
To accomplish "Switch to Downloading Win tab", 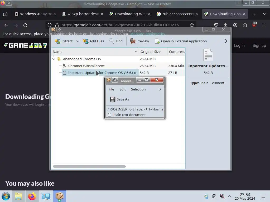I will (130, 14).
